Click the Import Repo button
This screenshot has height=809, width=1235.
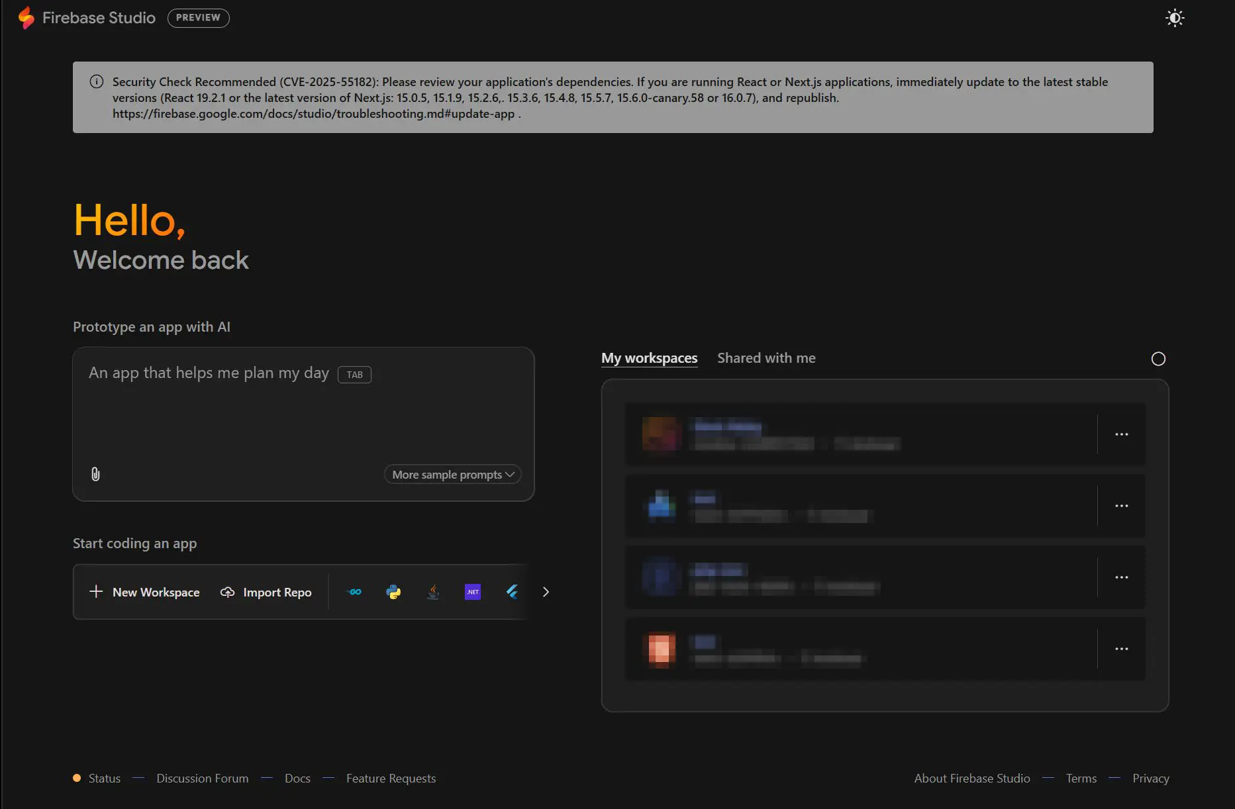pos(266,592)
